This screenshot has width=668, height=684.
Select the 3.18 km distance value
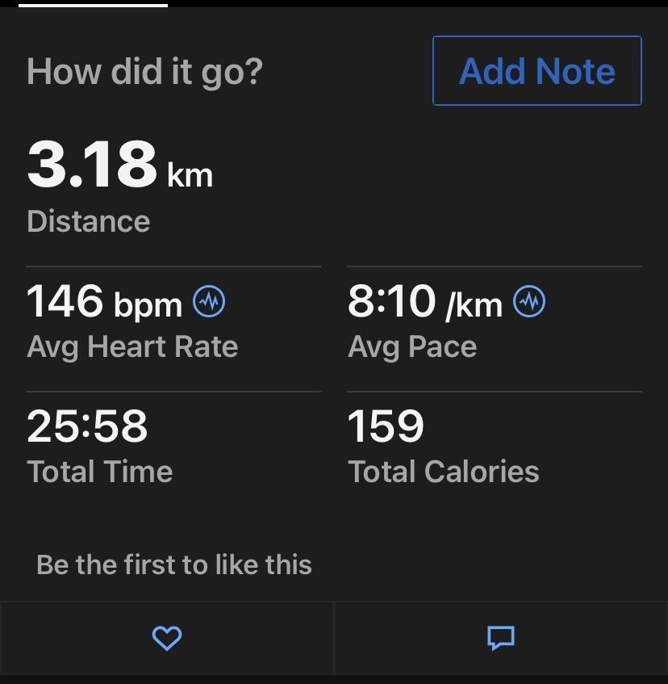click(92, 165)
